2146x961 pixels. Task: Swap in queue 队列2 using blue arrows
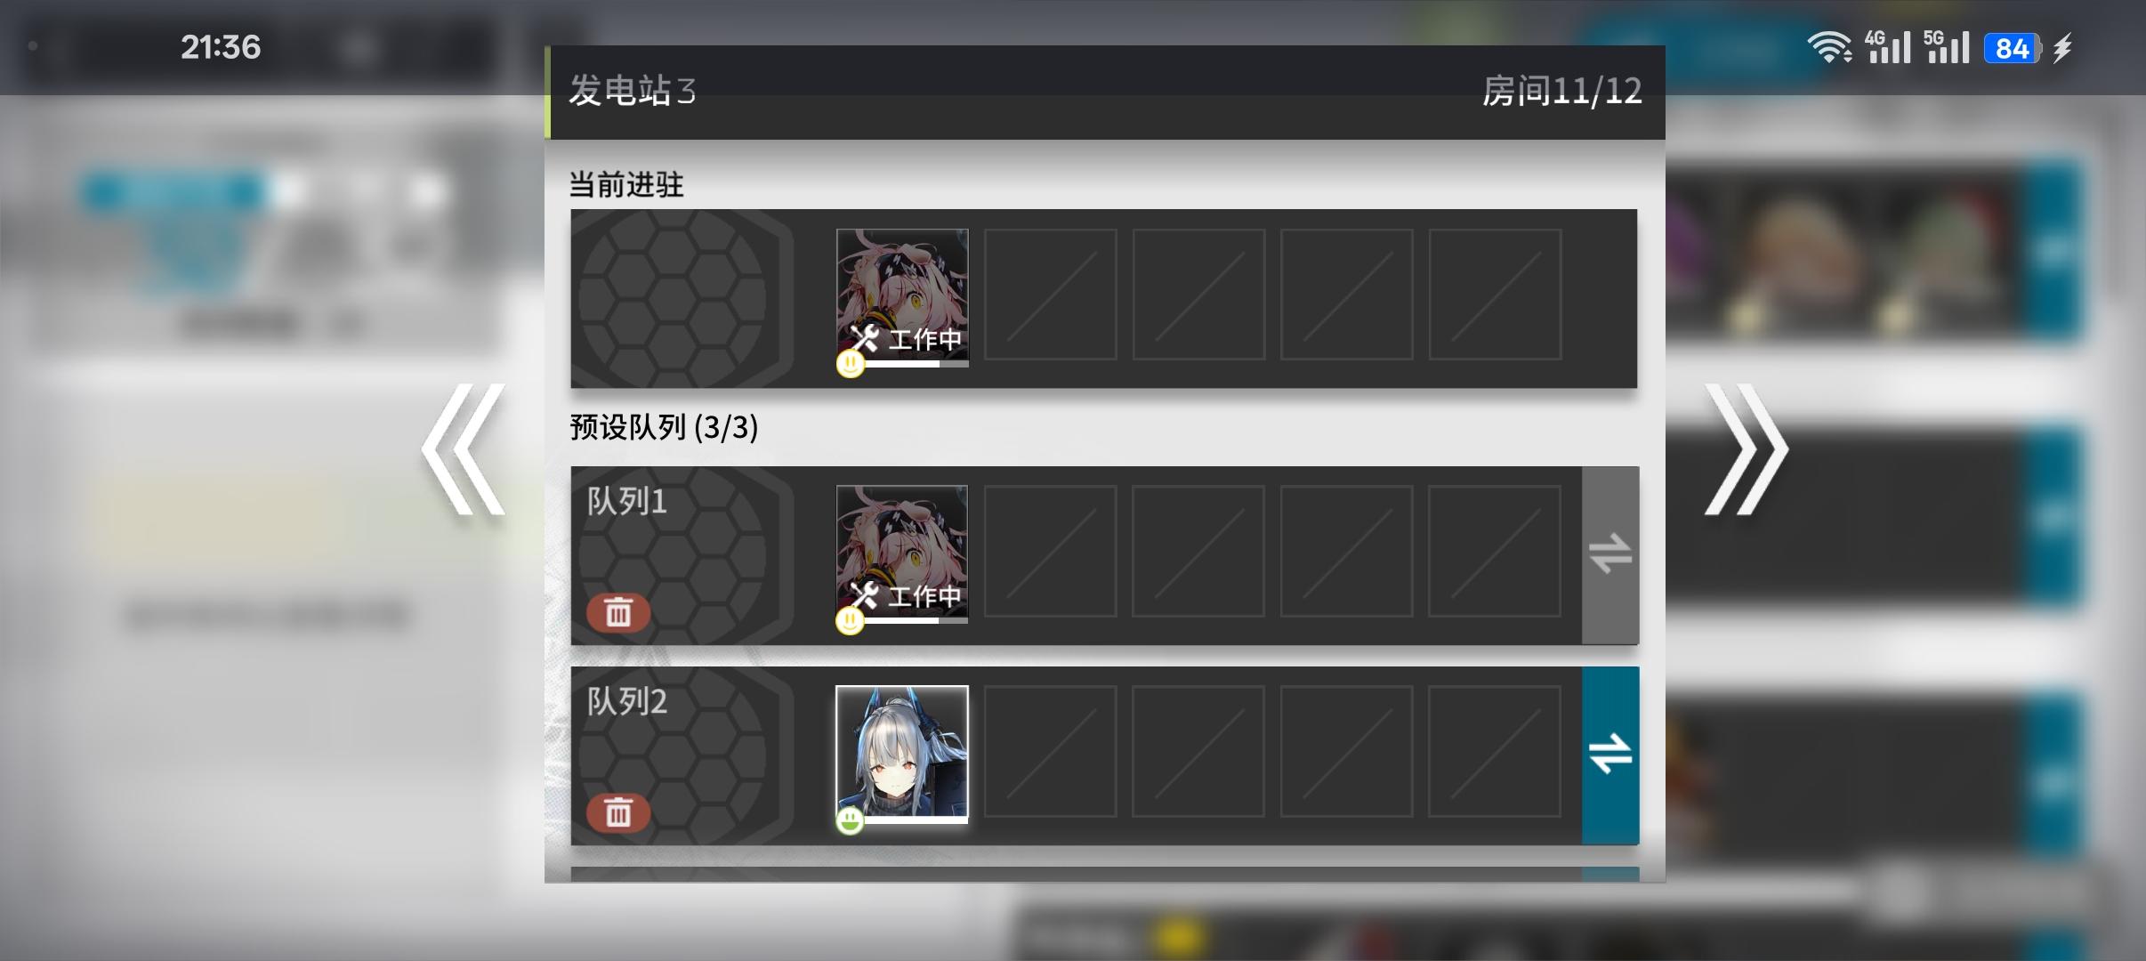pyautogui.click(x=1610, y=755)
